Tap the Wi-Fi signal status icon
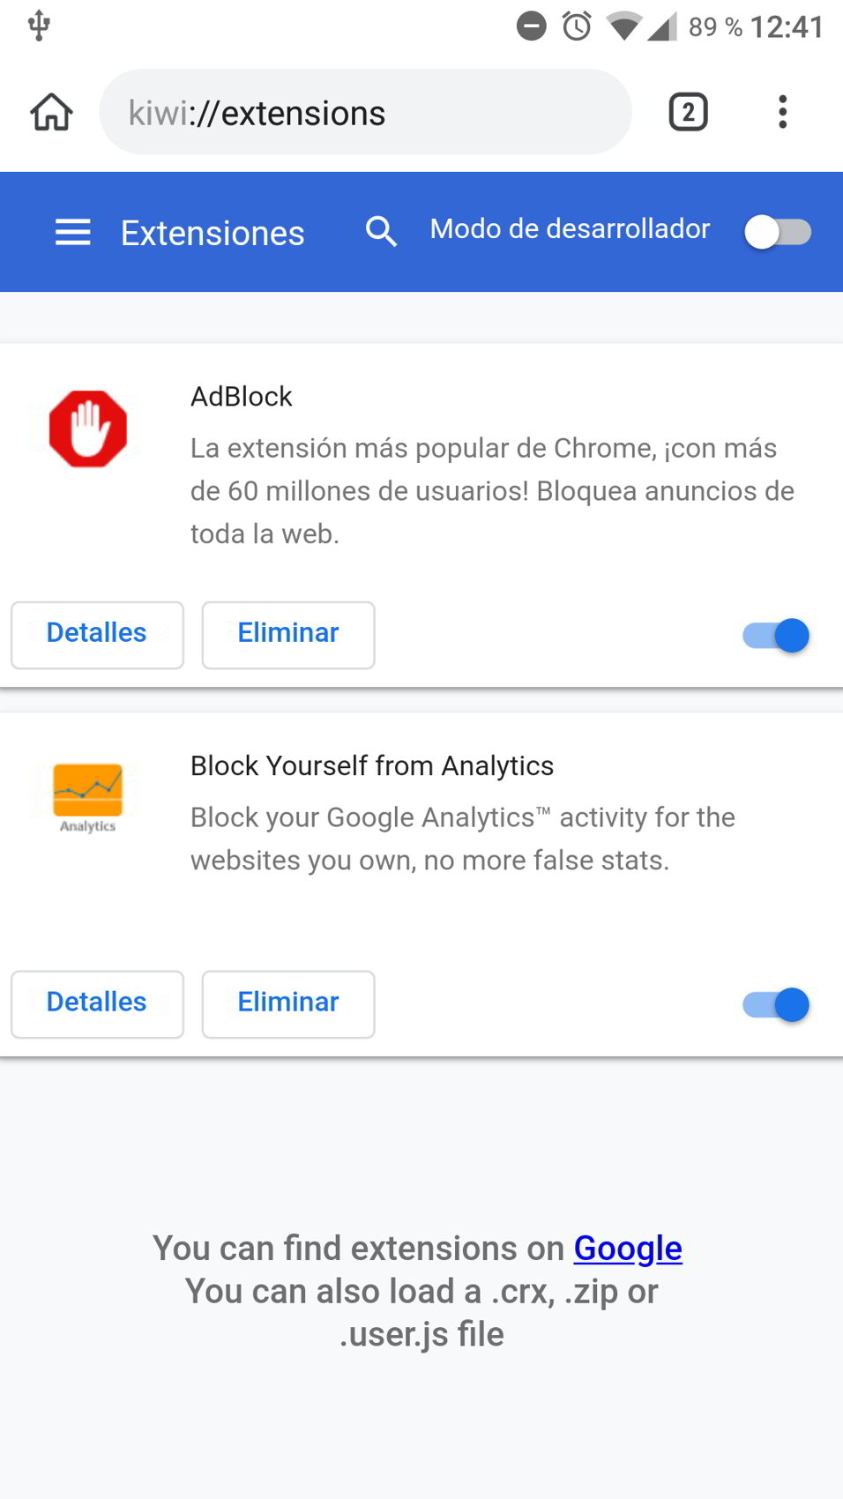The image size is (843, 1499). tap(623, 26)
